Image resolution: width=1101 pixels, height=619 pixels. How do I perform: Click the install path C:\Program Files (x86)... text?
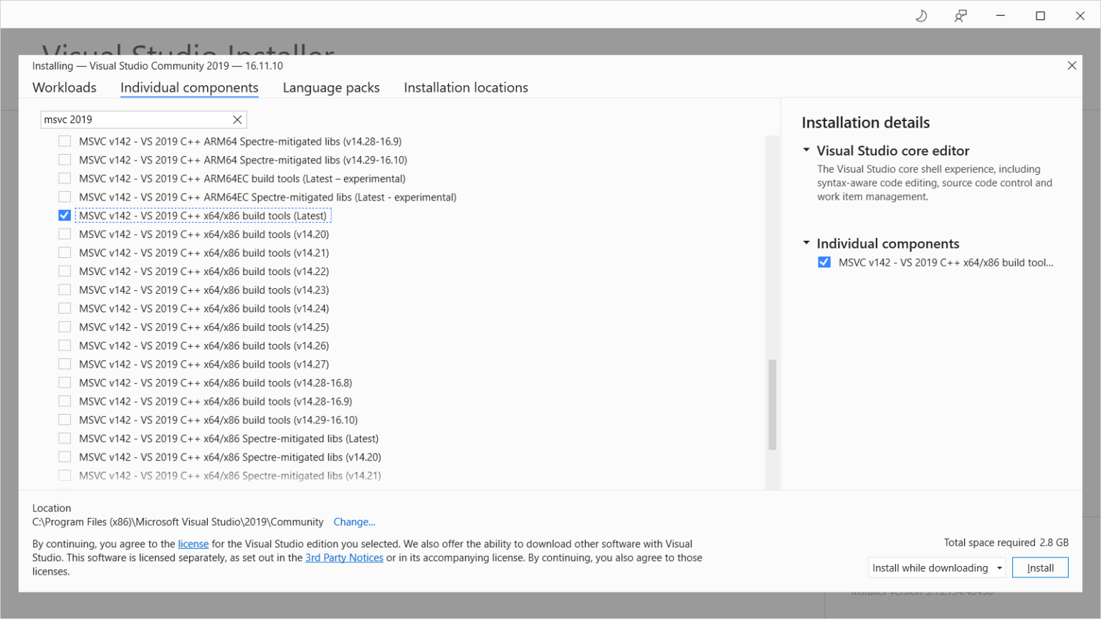(178, 522)
